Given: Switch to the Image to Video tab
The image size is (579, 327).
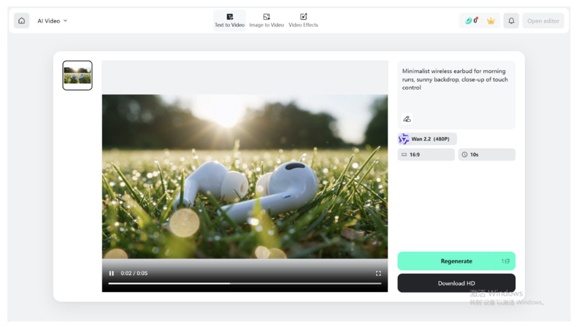Looking at the screenshot, I should (x=266, y=21).
